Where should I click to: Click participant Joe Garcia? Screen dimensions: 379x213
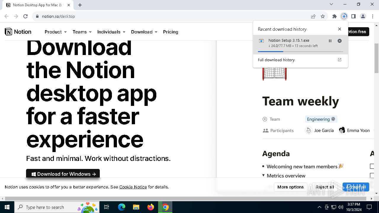pyautogui.click(x=319, y=130)
